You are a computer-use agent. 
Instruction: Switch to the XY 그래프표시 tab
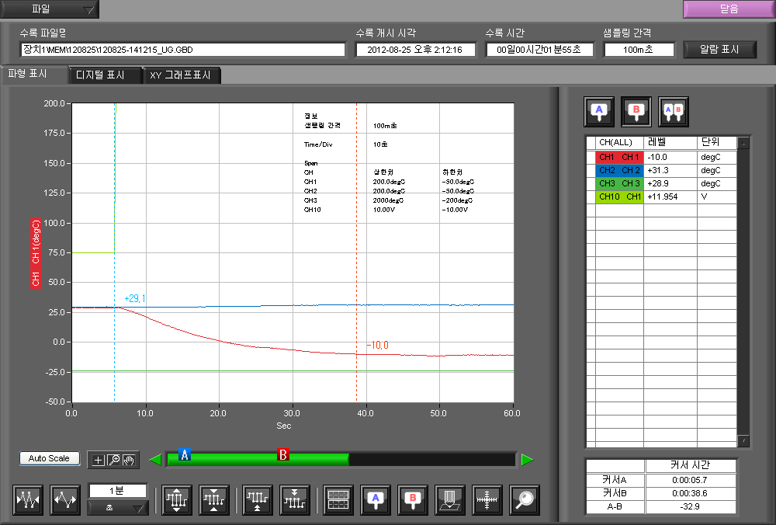tap(181, 75)
